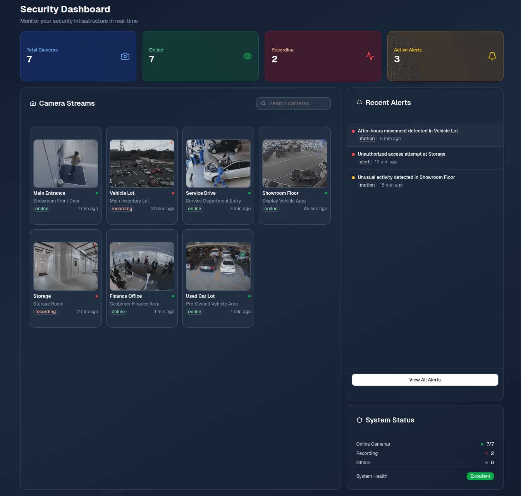This screenshot has height=496, width=521.
Task: Open the Finance Office camera feed
Action: click(142, 266)
